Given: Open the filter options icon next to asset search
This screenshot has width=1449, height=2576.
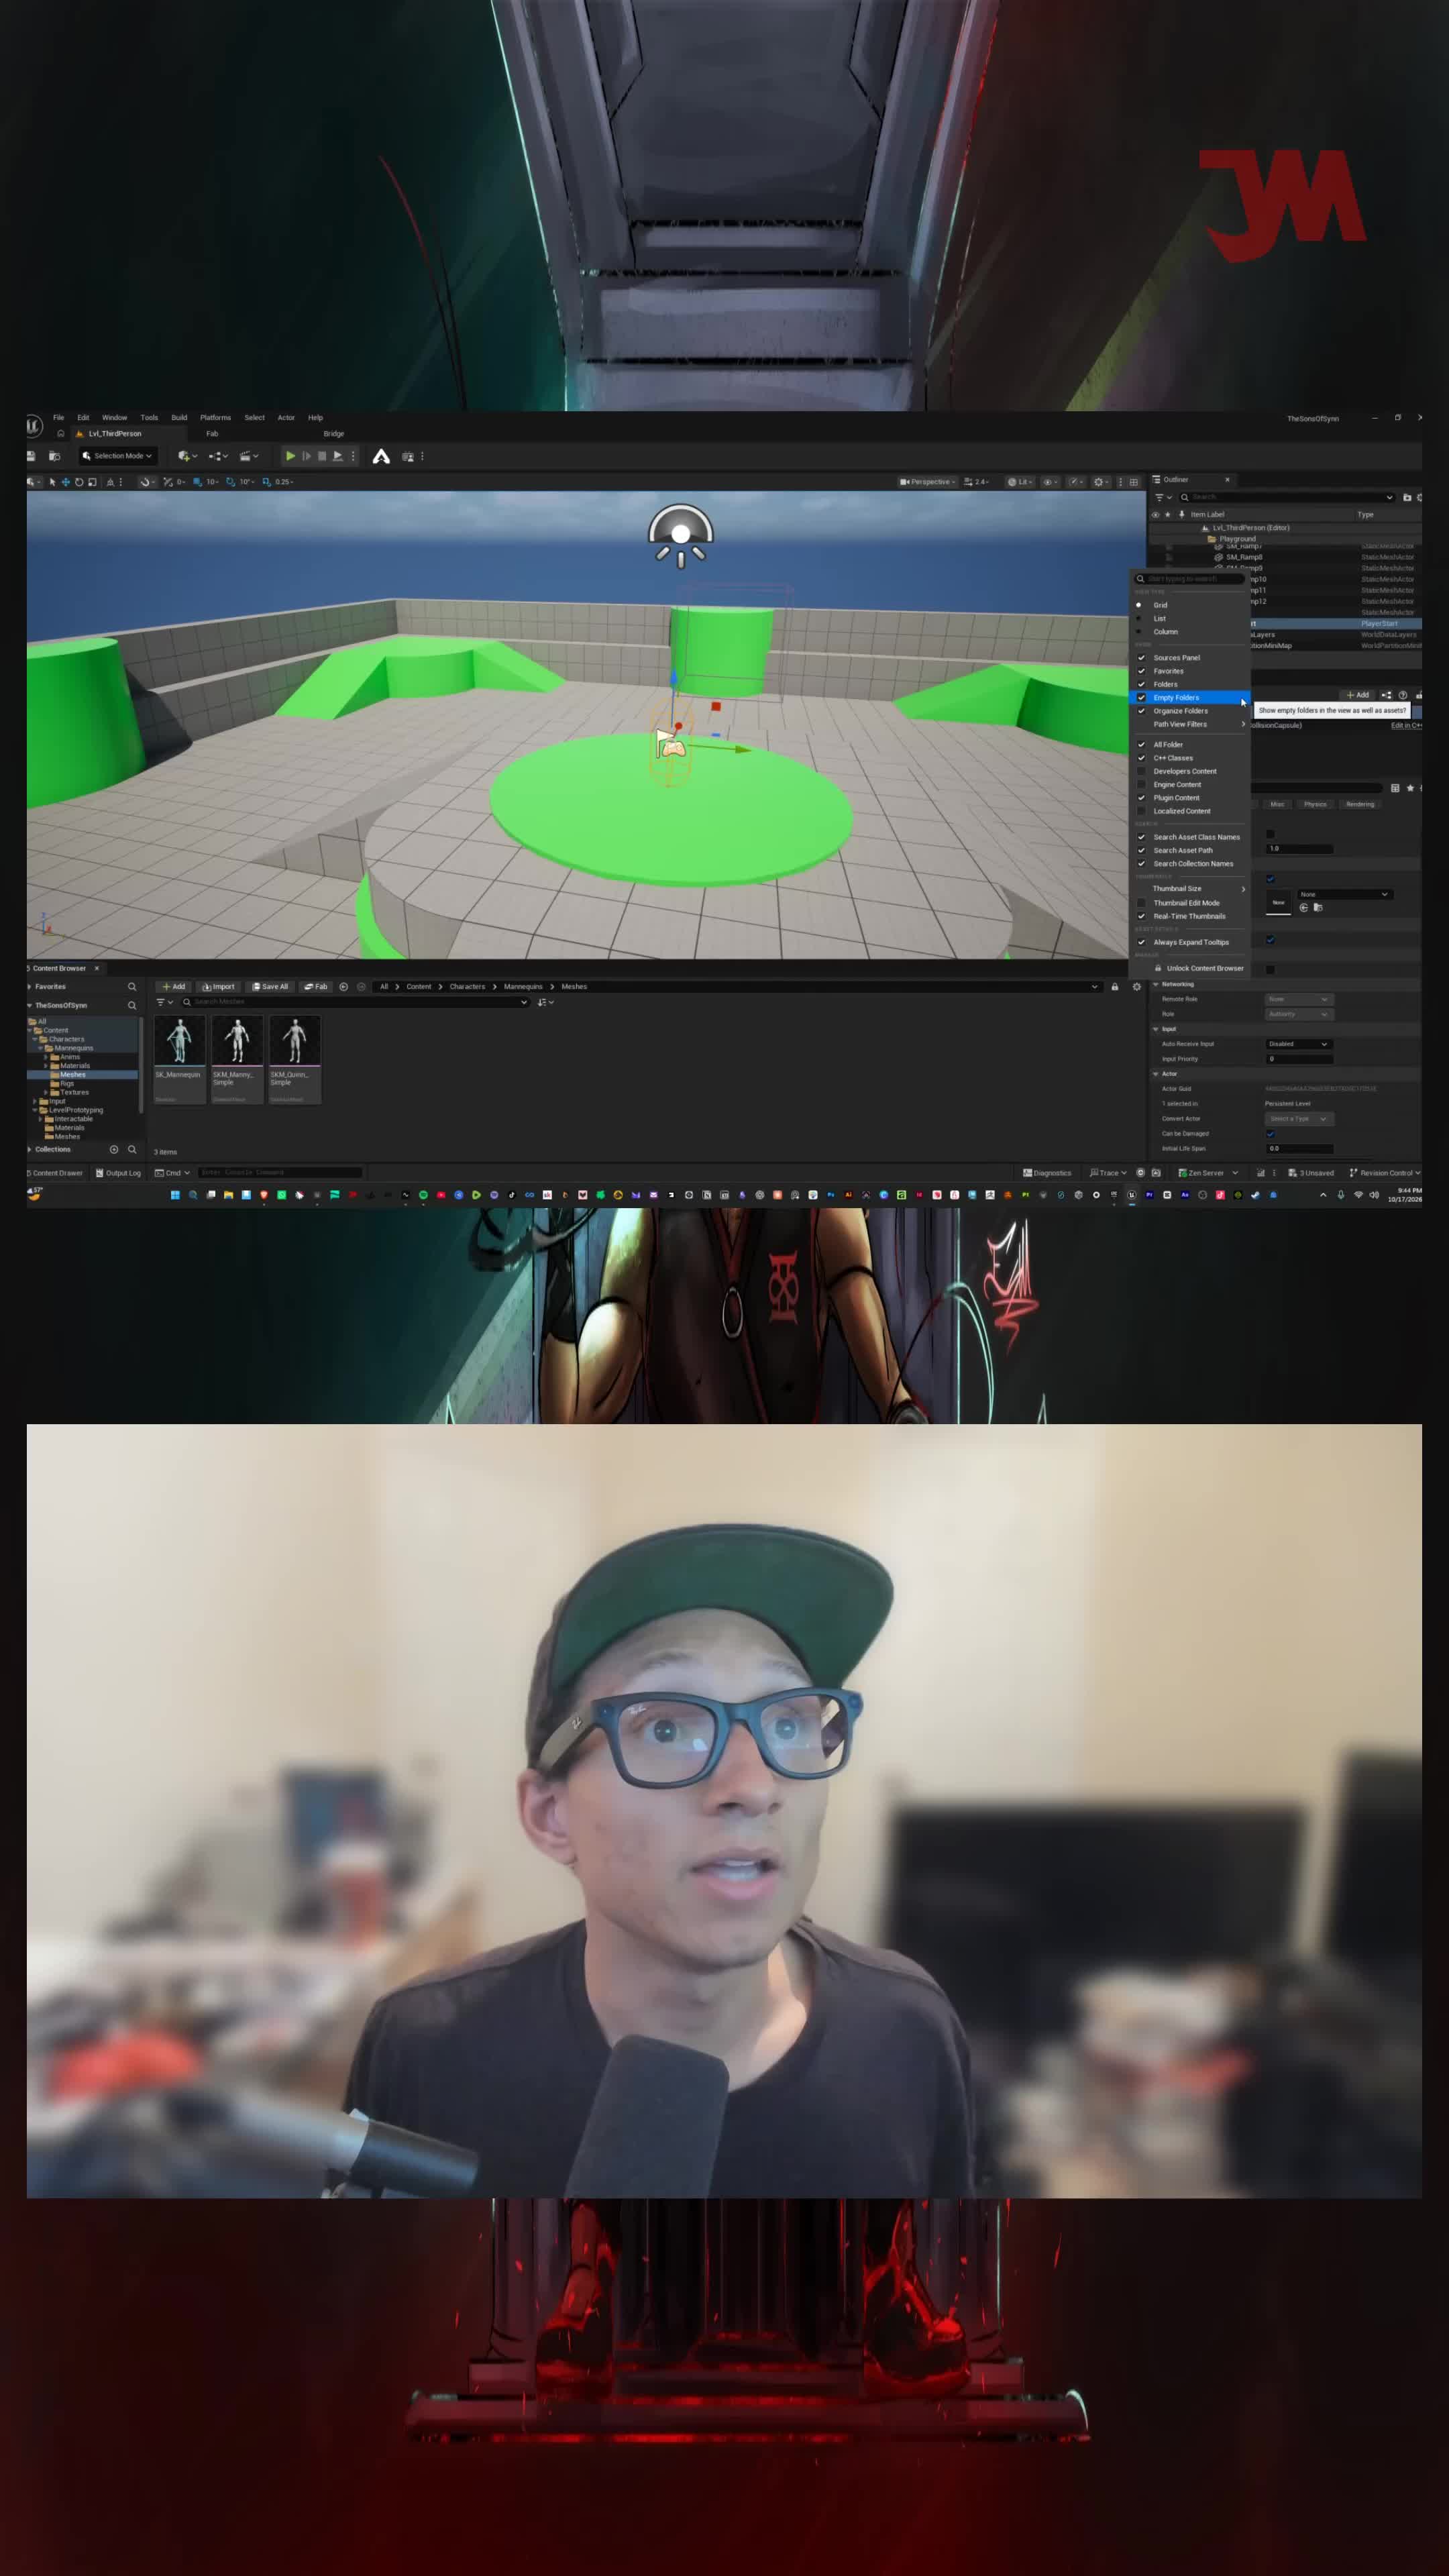Looking at the screenshot, I should (165, 1002).
